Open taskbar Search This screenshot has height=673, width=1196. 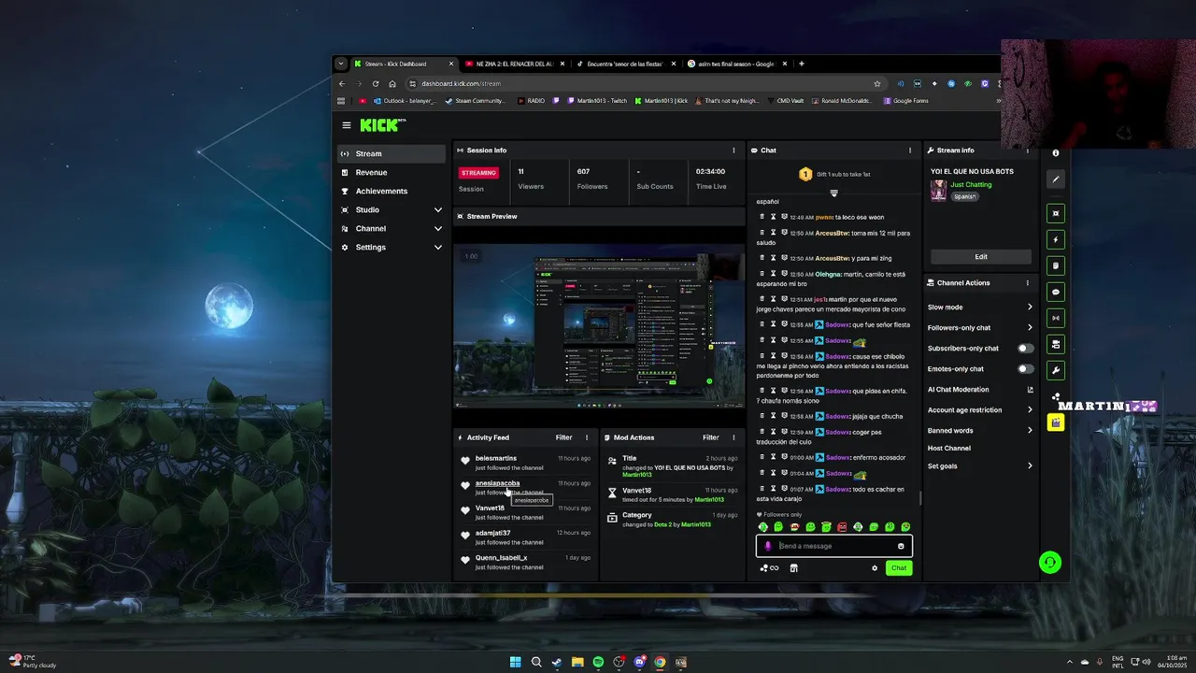[536, 663]
